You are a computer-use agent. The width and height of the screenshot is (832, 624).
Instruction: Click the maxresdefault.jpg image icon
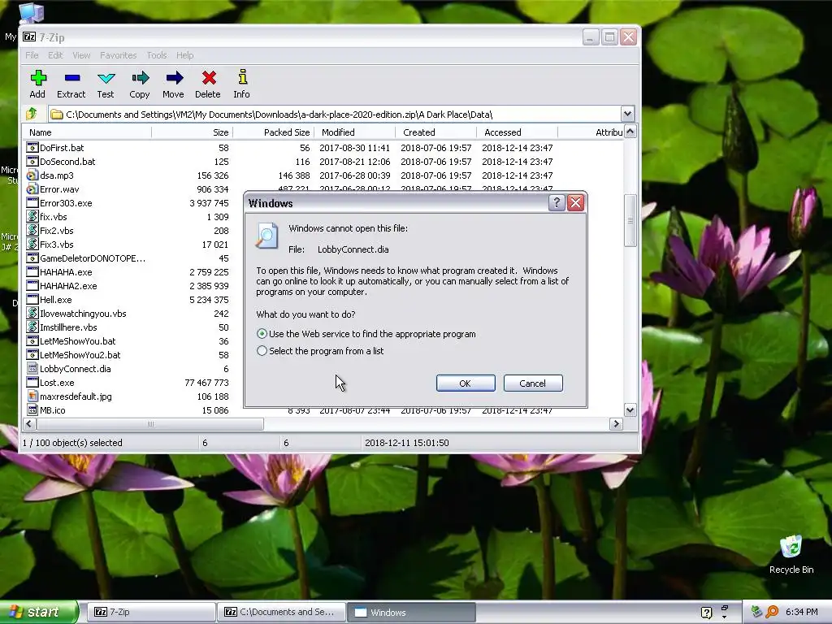coord(32,396)
